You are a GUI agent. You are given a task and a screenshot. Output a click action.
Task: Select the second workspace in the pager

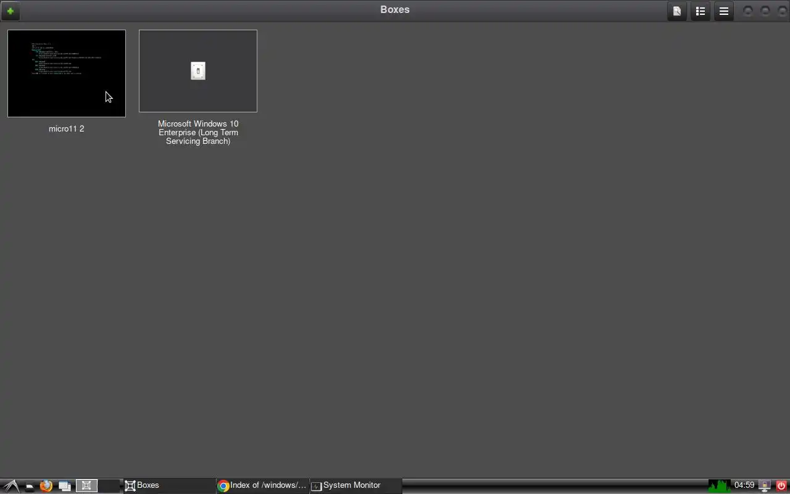[x=109, y=486]
